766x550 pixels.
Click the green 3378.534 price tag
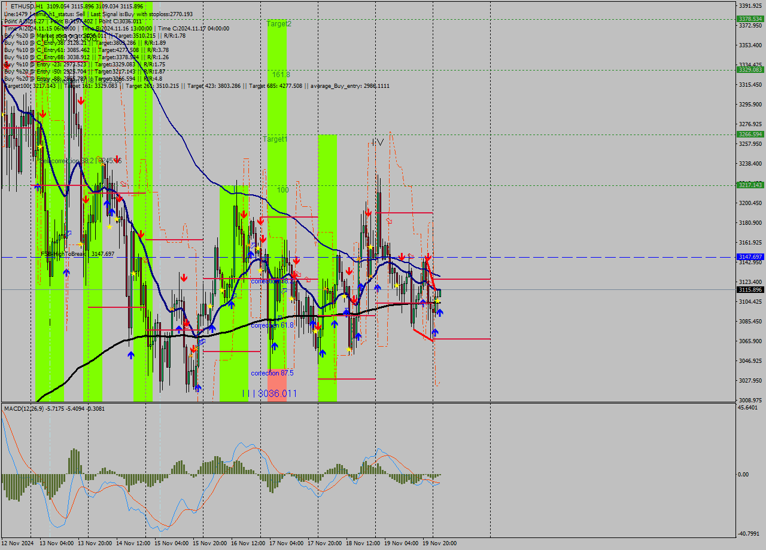click(x=750, y=19)
